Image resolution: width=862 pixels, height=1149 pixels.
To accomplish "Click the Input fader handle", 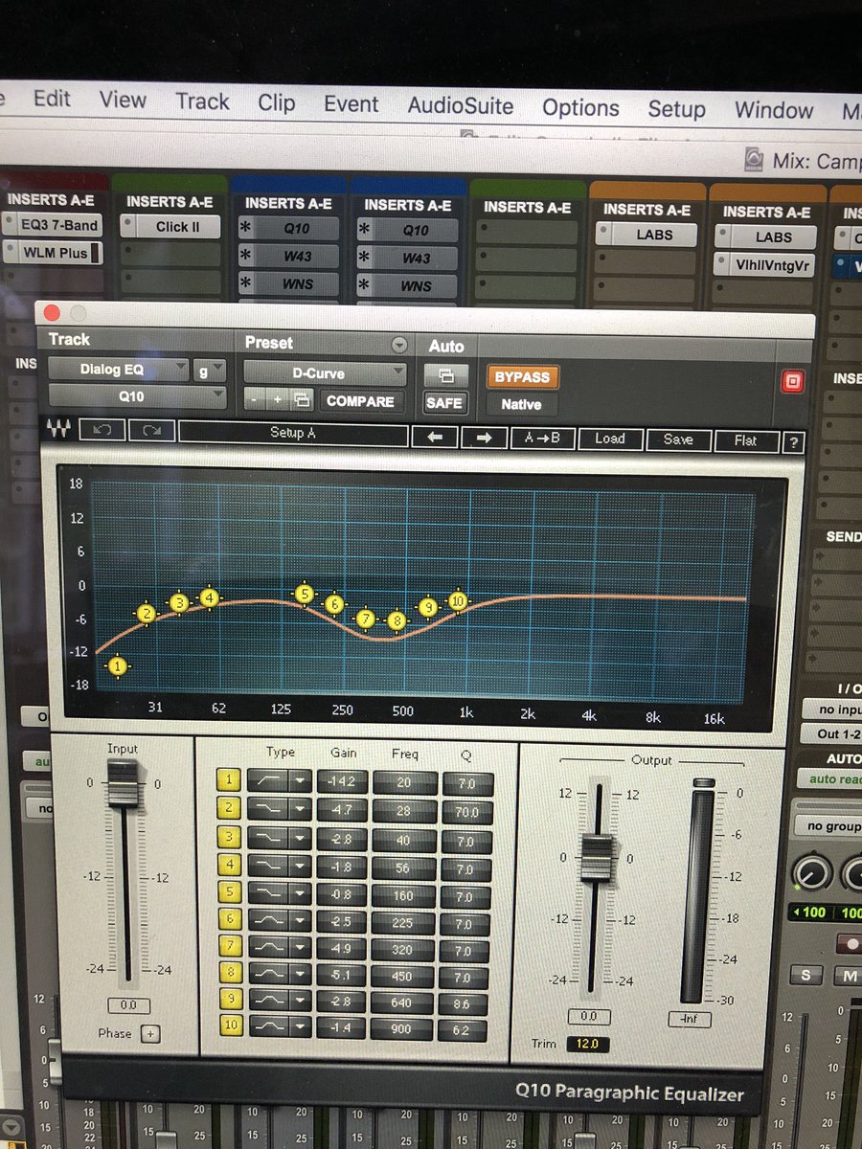I will 123,782.
